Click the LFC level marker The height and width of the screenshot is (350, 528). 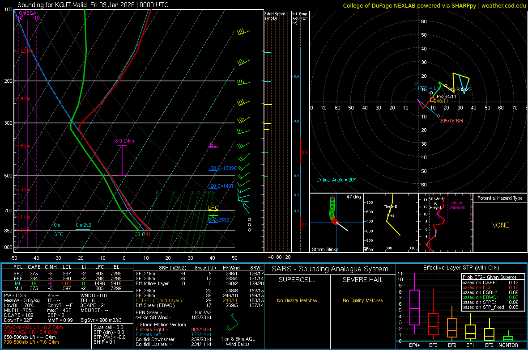click(x=213, y=208)
